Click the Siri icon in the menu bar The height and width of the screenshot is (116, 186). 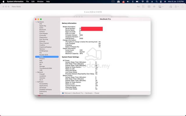pos(165,1)
